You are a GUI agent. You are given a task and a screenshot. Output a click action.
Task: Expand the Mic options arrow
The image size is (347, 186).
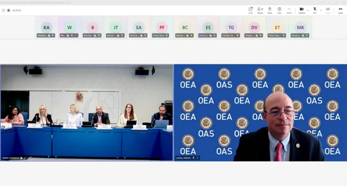pyautogui.click(x=321, y=10)
